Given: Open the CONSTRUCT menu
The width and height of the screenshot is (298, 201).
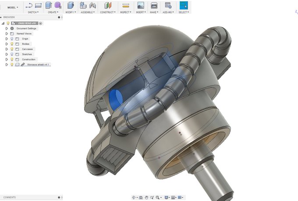Looking at the screenshot, I should 108,12.
